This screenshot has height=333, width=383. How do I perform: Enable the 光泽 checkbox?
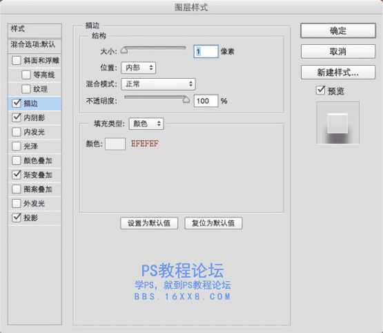pos(17,146)
